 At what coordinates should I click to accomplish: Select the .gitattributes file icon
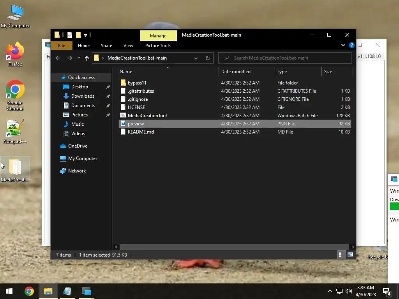pos(123,91)
